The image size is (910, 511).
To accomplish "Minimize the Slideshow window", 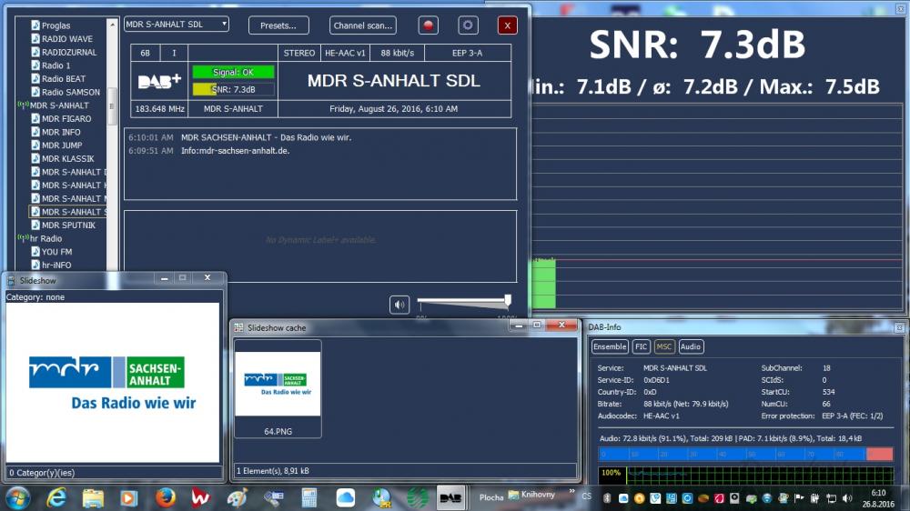I will [164, 278].
